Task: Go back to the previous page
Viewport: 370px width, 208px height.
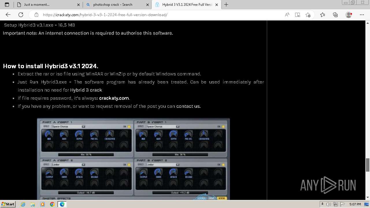Action: pos(8,15)
